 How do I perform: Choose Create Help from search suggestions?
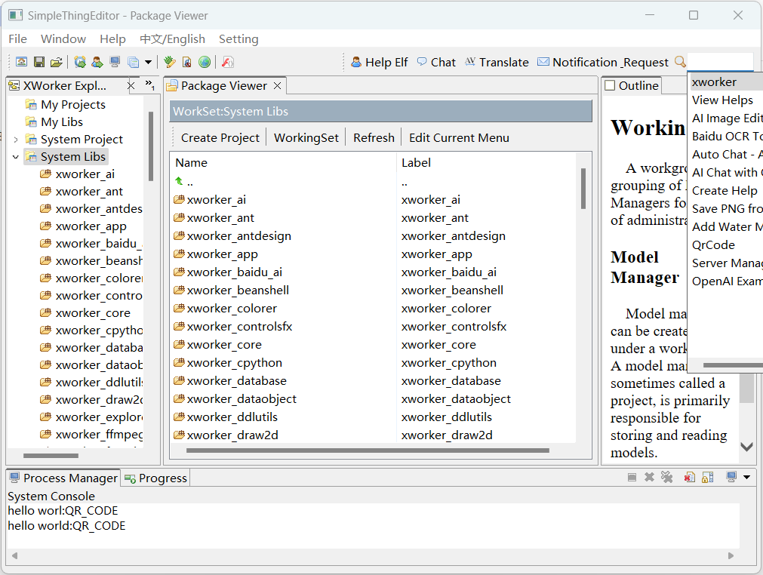pyautogui.click(x=725, y=191)
